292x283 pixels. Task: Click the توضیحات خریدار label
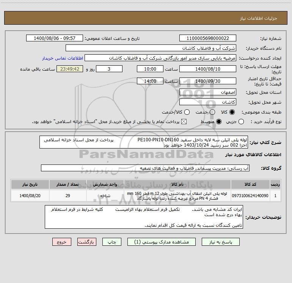pos(263,217)
